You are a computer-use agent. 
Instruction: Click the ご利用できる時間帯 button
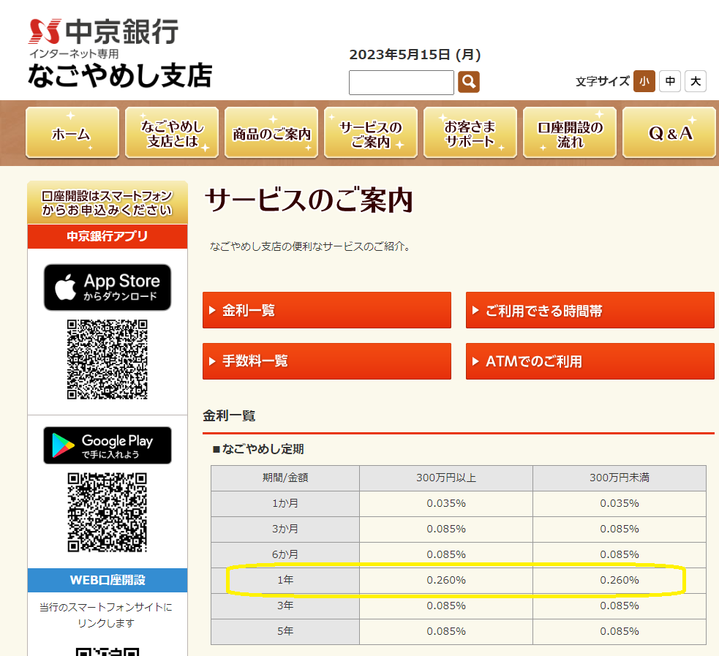(x=590, y=310)
